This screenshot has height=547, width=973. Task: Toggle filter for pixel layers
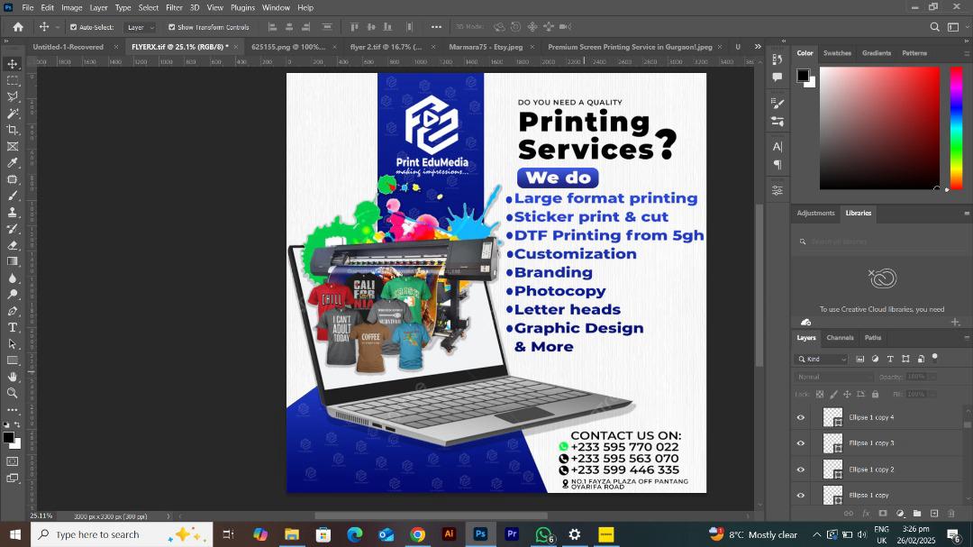coord(860,359)
